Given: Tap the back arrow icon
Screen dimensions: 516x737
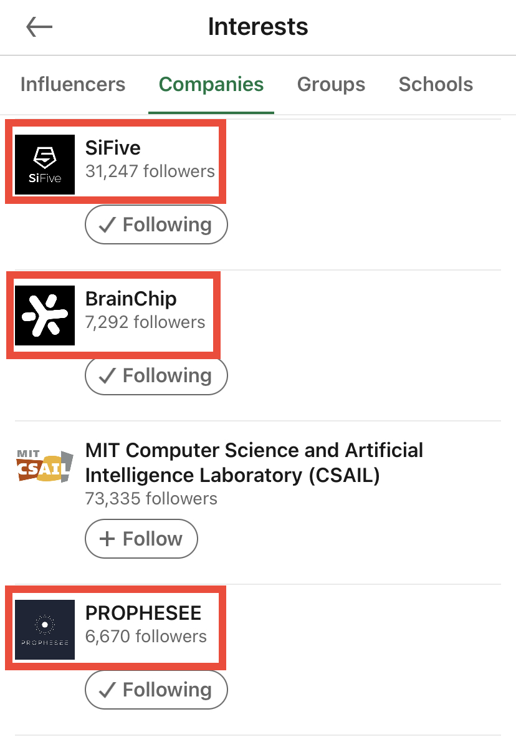Looking at the screenshot, I should [x=39, y=27].
